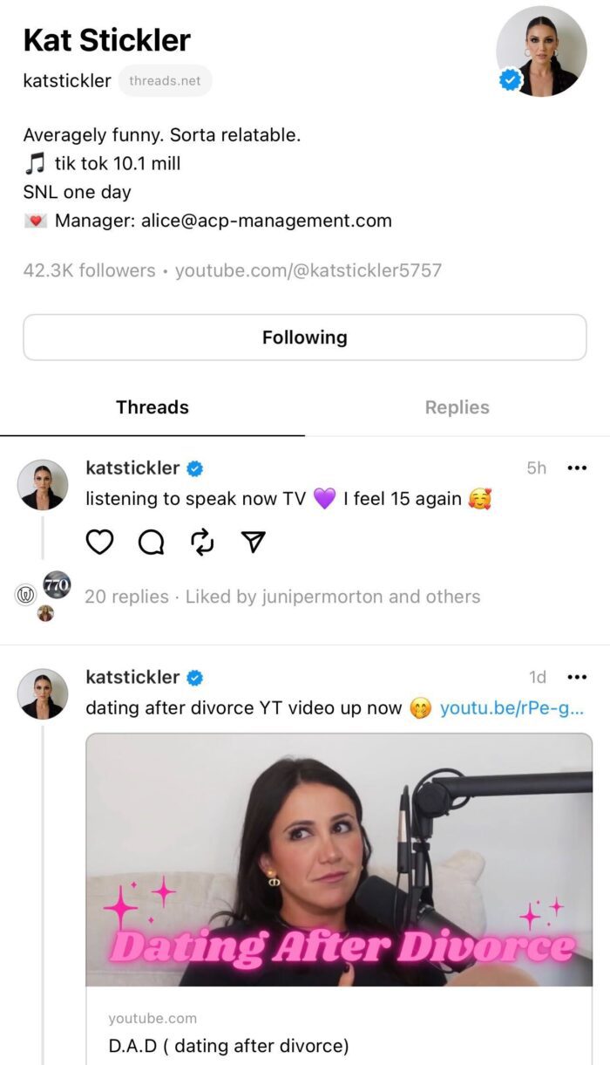
Task: Click the verified badge next to katstickler
Action: pyautogui.click(x=193, y=468)
